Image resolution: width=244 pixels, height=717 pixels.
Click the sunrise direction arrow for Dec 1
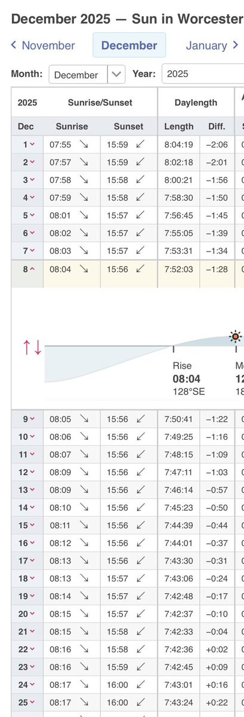[x=84, y=144]
